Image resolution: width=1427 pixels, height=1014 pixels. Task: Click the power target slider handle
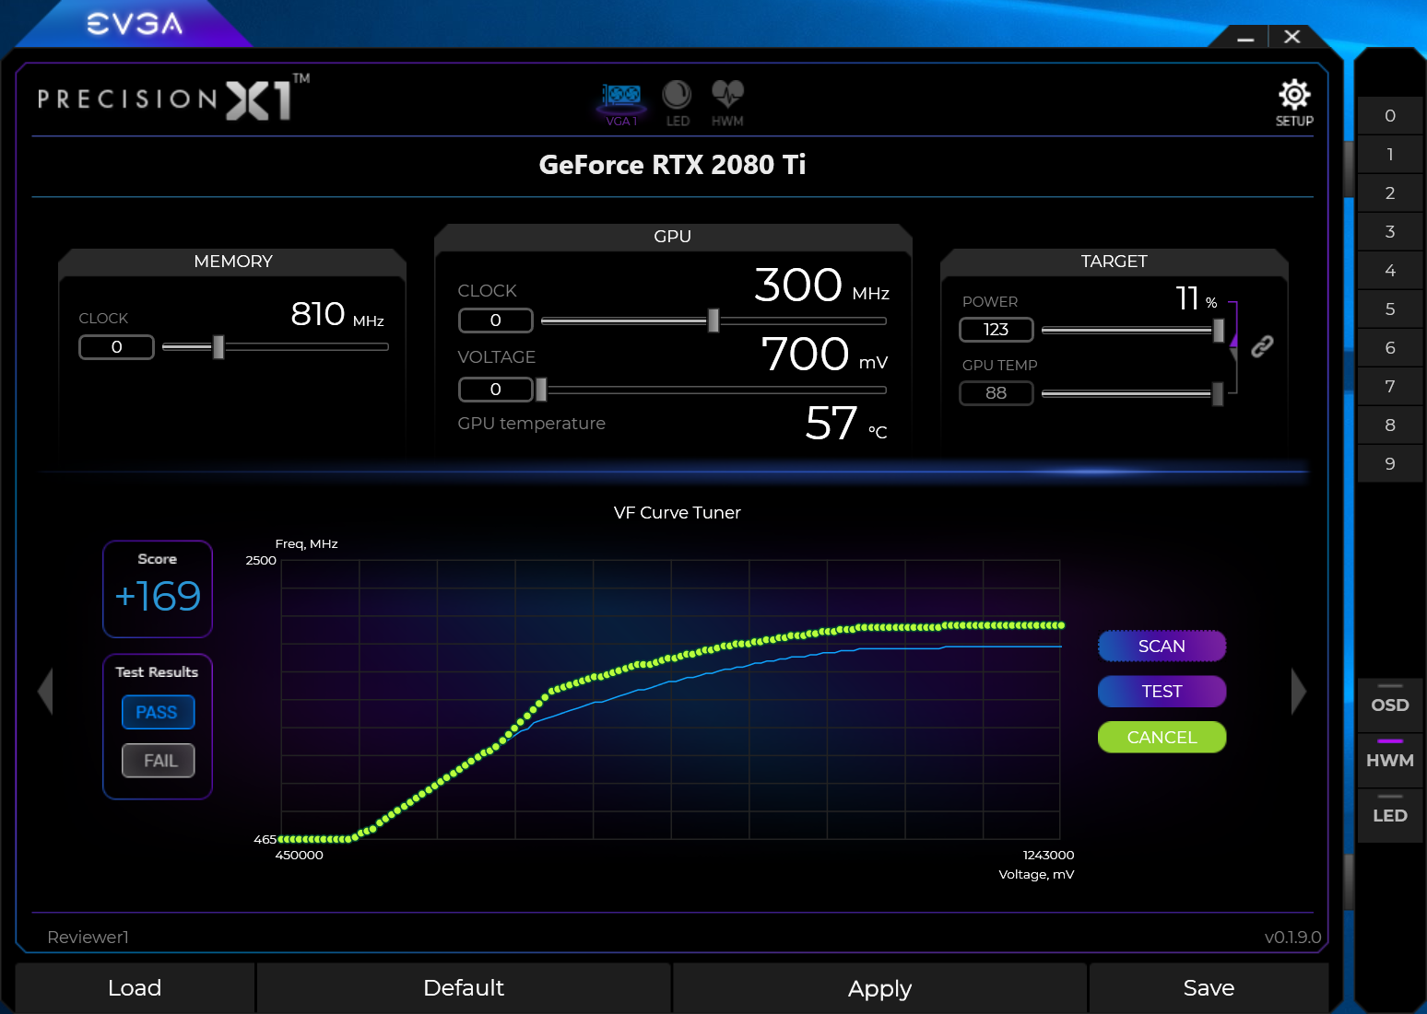(1219, 330)
